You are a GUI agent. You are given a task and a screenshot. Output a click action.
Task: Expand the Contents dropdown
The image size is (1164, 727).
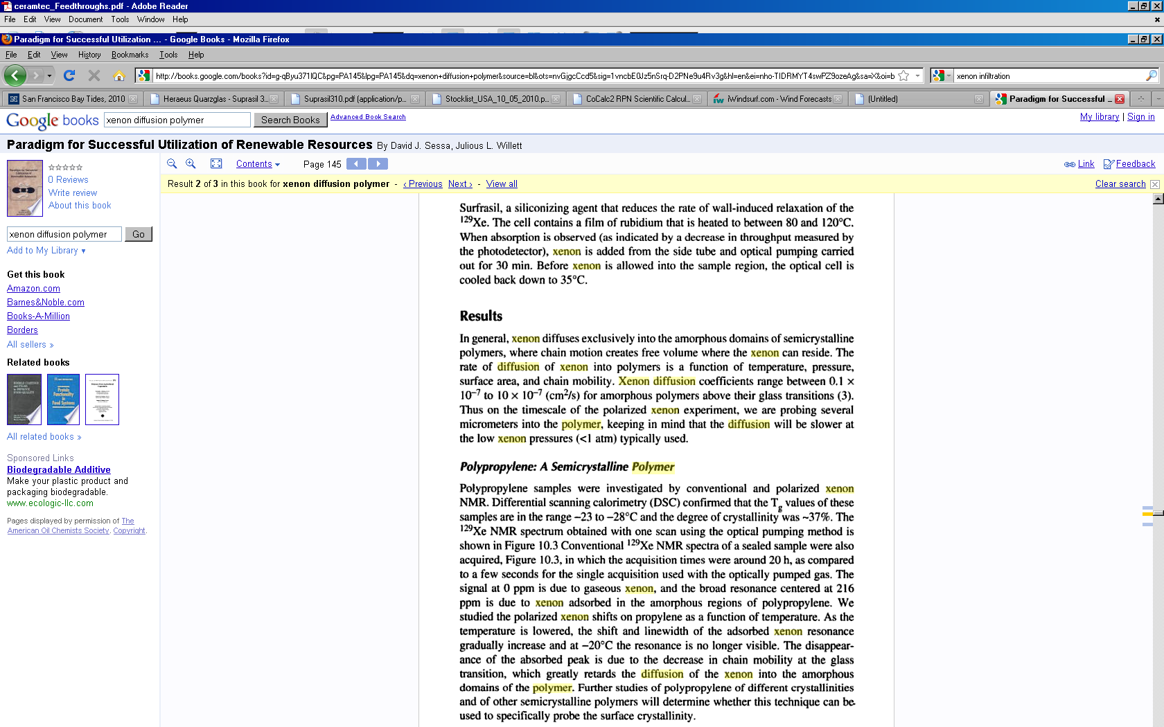tap(258, 164)
